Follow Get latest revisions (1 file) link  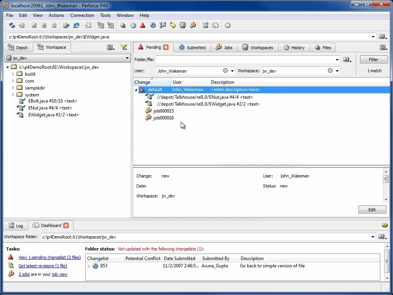43,266
